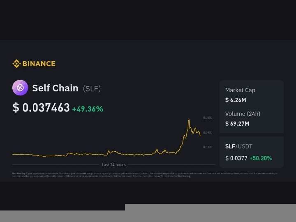Viewport: 296px width, 222px height.
Task: Click the $ 6.26M market cap value
Action: click(x=236, y=100)
